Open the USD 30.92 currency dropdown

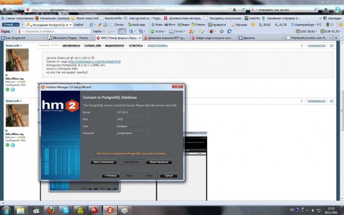point(307,31)
